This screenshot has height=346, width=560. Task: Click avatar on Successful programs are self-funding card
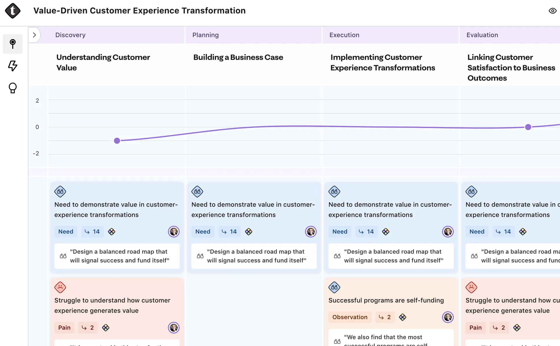click(448, 317)
